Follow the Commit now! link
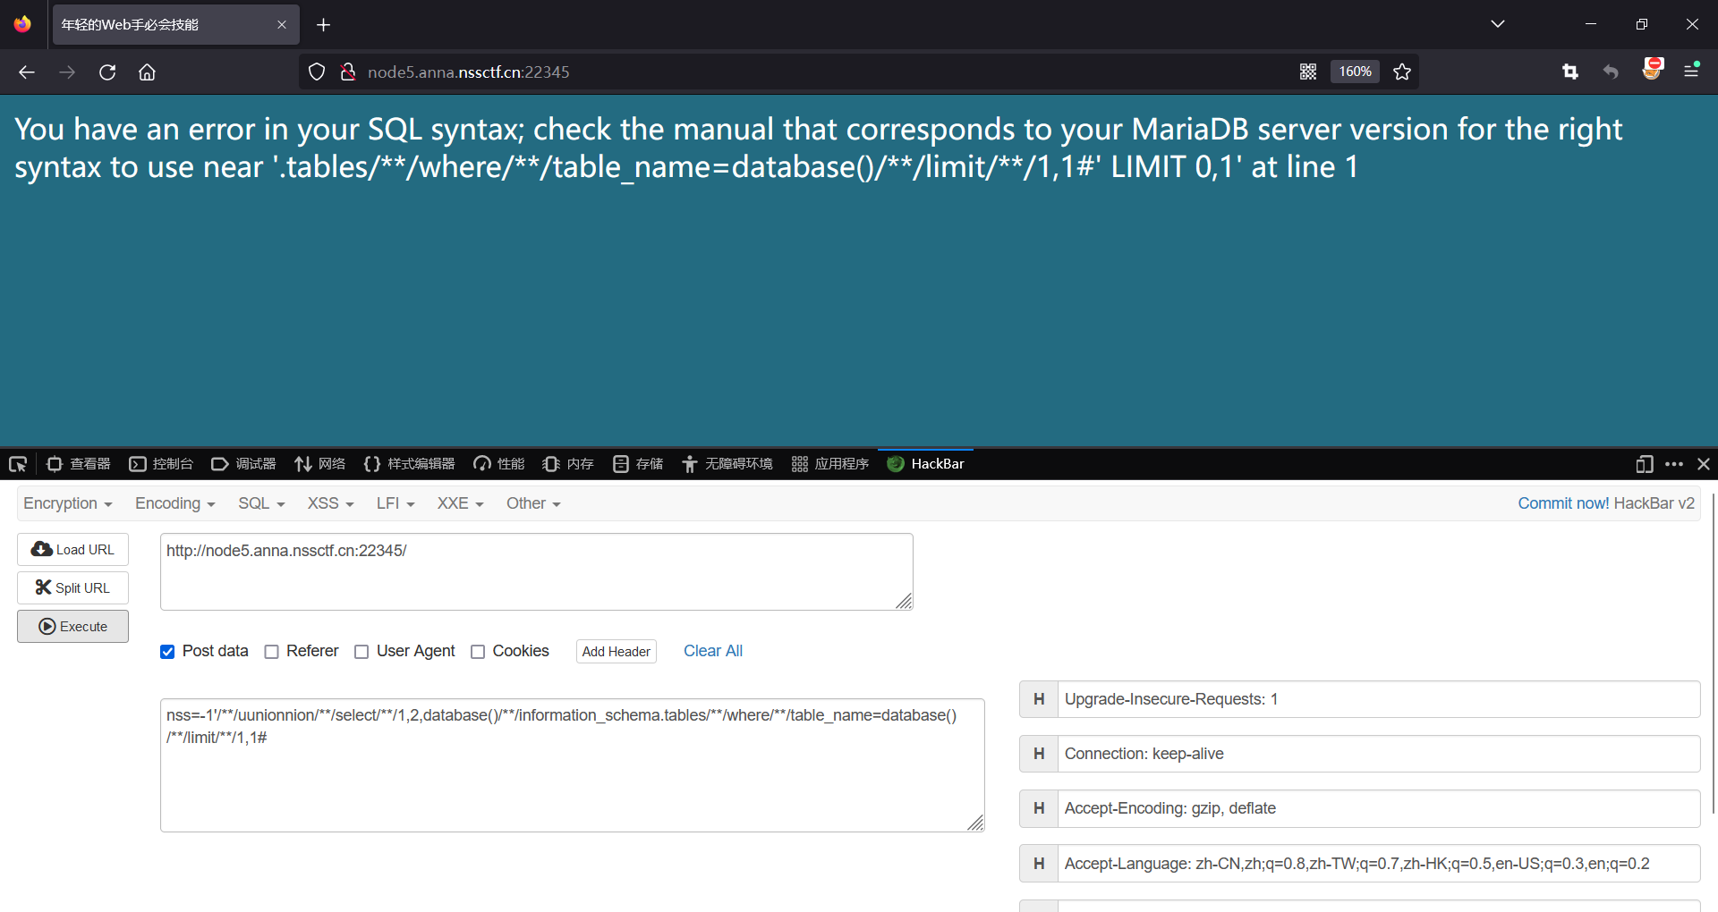Image resolution: width=1718 pixels, height=912 pixels. click(1563, 503)
